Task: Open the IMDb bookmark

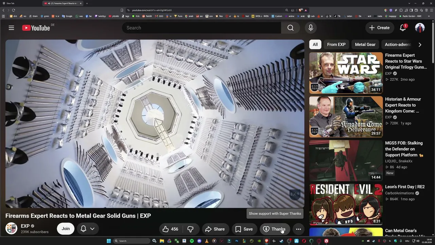Action: point(260,16)
